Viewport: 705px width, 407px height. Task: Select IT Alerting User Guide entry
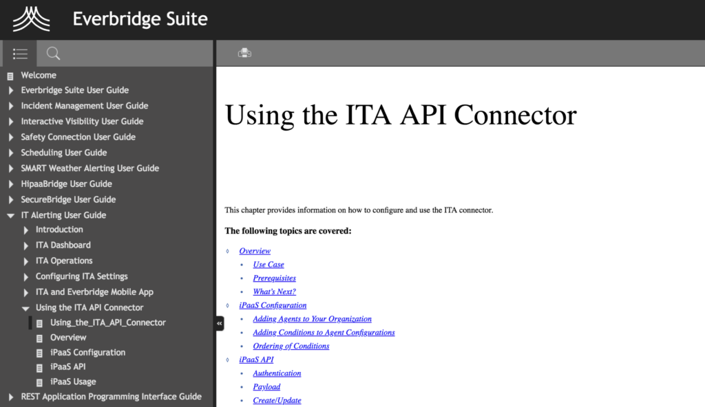(63, 214)
